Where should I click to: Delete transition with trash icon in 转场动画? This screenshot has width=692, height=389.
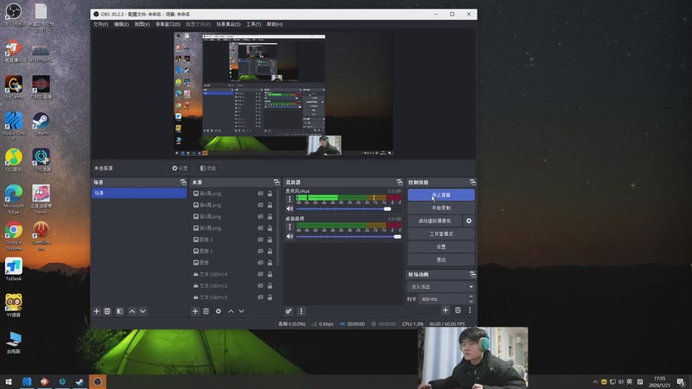(x=458, y=310)
